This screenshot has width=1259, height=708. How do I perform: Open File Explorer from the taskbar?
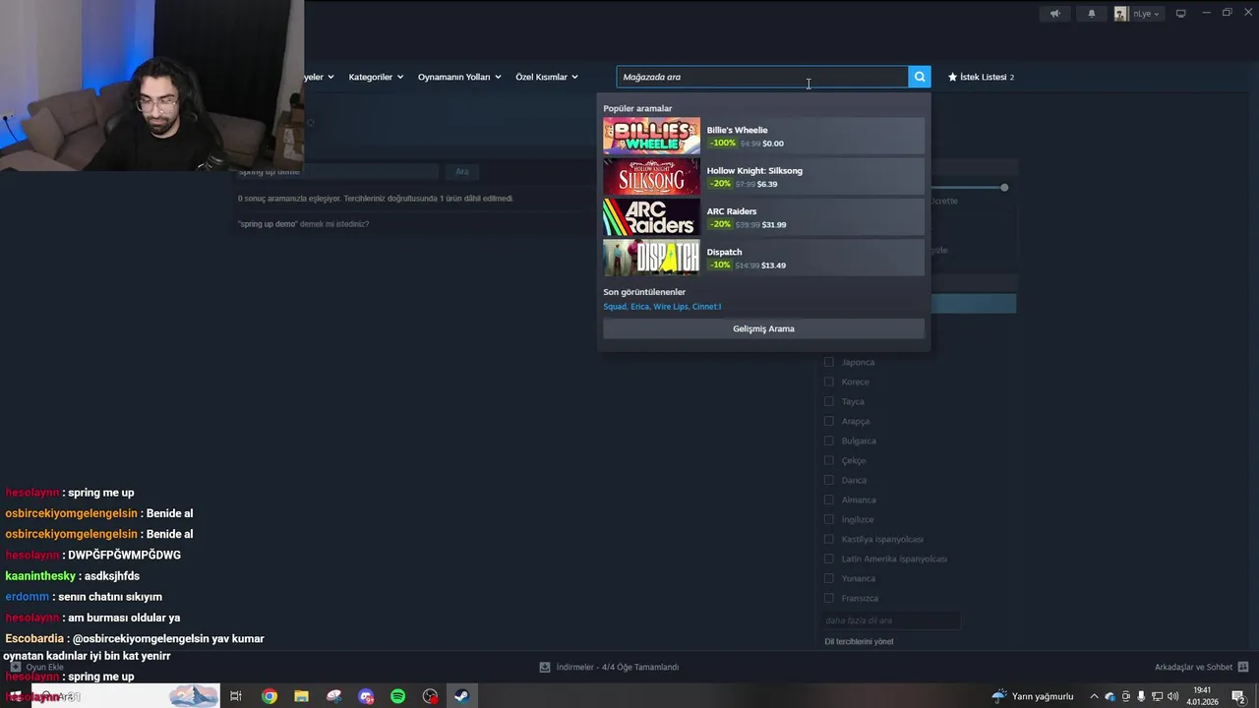pos(301,696)
